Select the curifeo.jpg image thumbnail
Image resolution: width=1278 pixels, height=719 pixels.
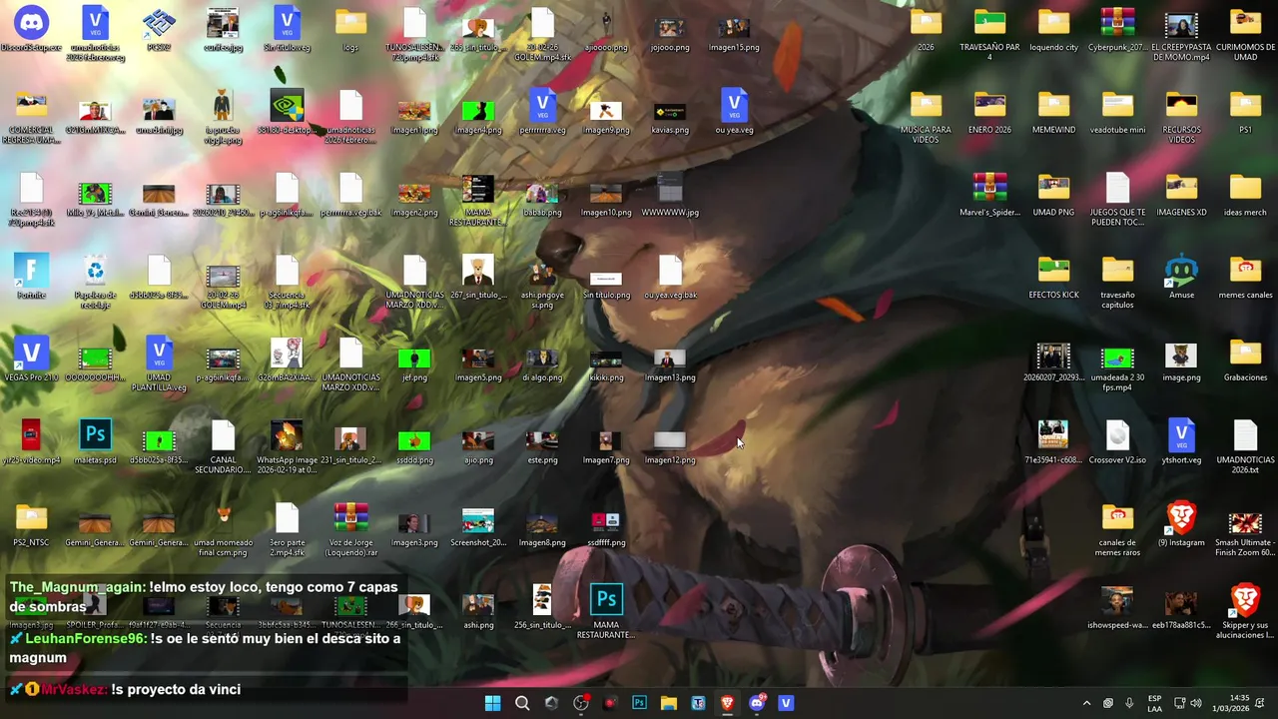[223, 23]
